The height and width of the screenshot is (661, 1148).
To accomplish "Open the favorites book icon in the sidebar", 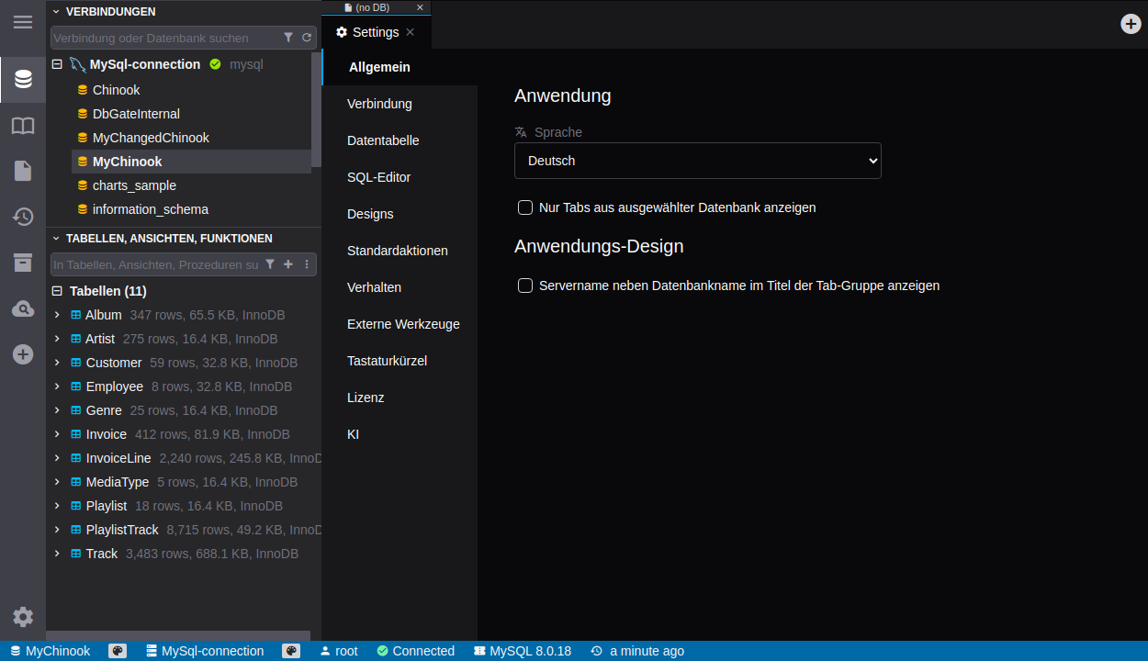I will tap(23, 126).
